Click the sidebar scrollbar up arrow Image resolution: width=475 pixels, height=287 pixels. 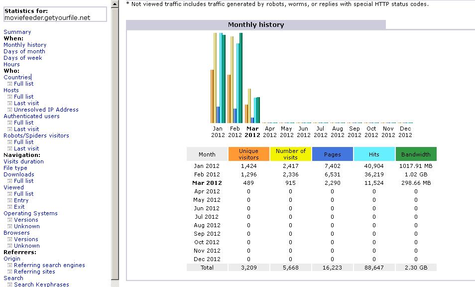pos(115,4)
